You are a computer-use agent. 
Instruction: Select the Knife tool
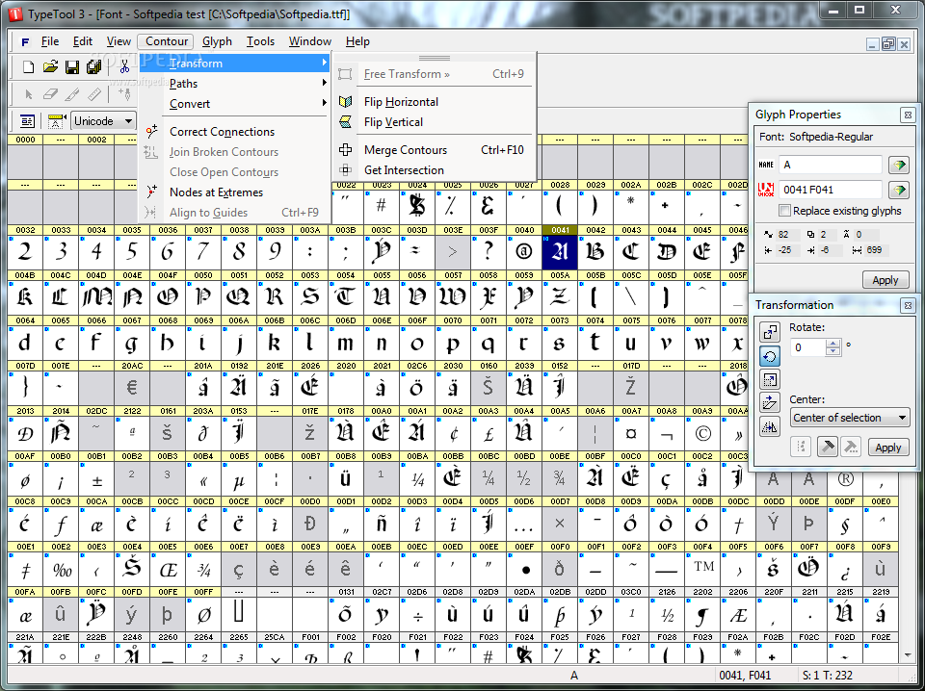(x=72, y=94)
